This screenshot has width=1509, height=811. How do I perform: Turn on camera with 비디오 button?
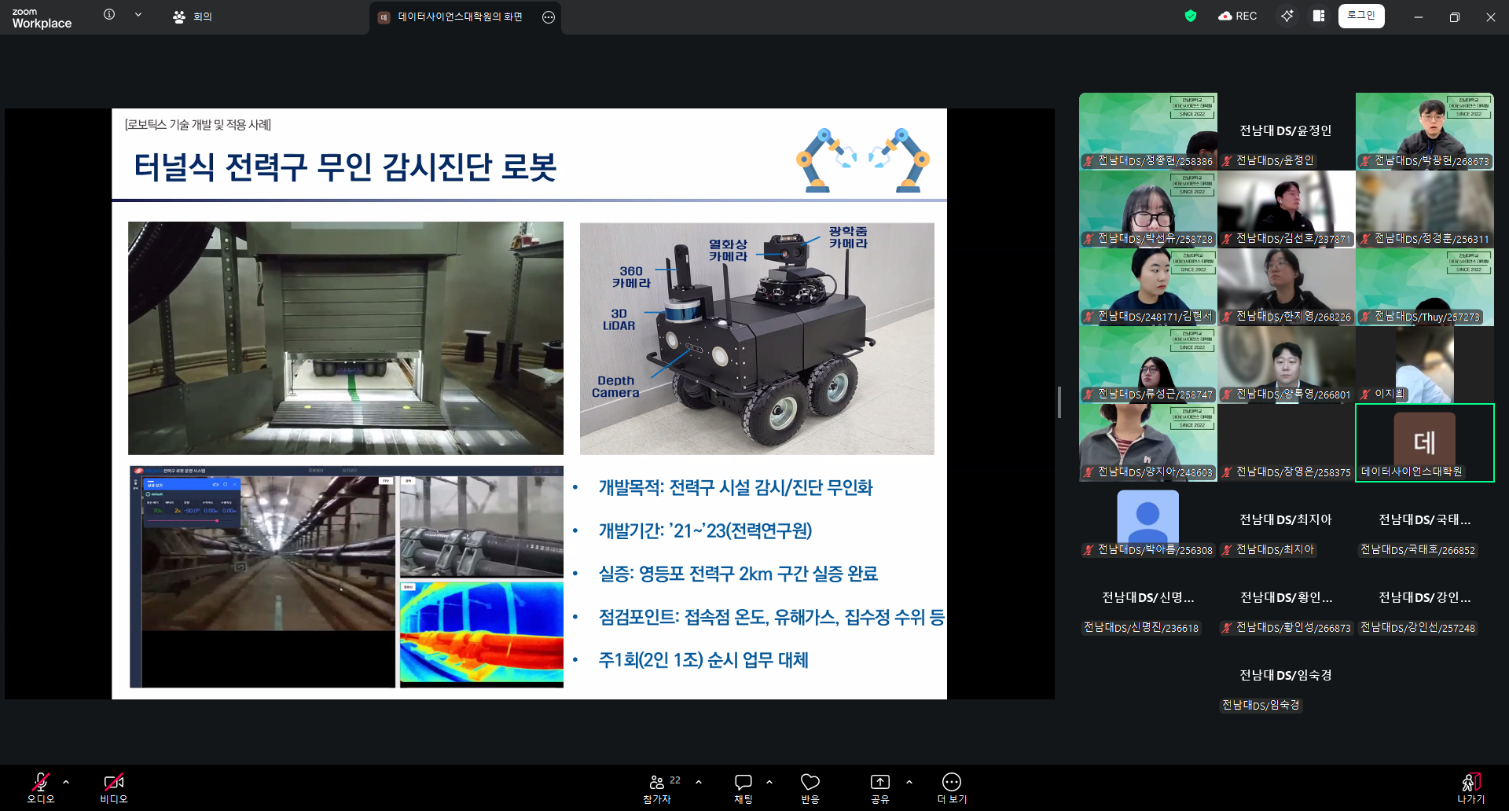(113, 788)
